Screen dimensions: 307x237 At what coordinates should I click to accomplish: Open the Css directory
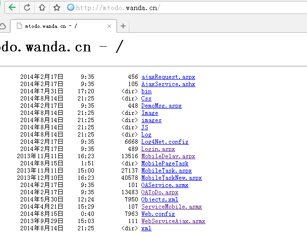pyautogui.click(x=146, y=99)
